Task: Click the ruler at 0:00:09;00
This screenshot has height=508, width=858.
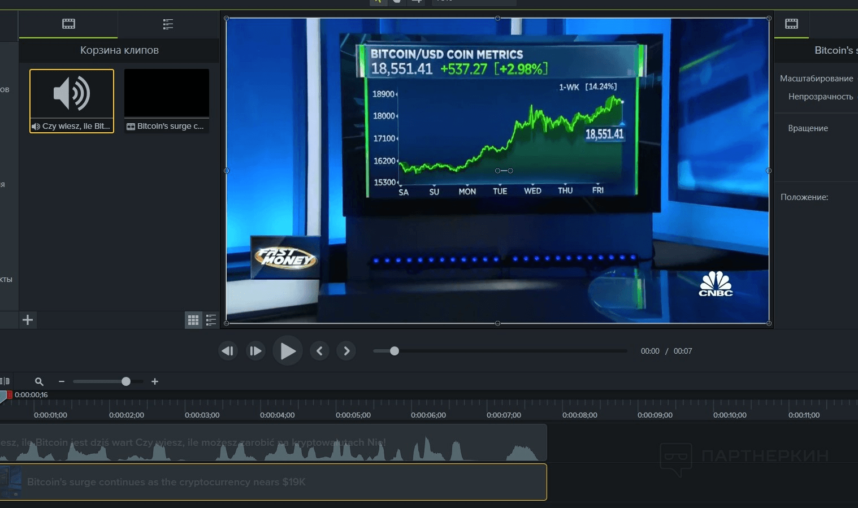Action: (x=655, y=415)
